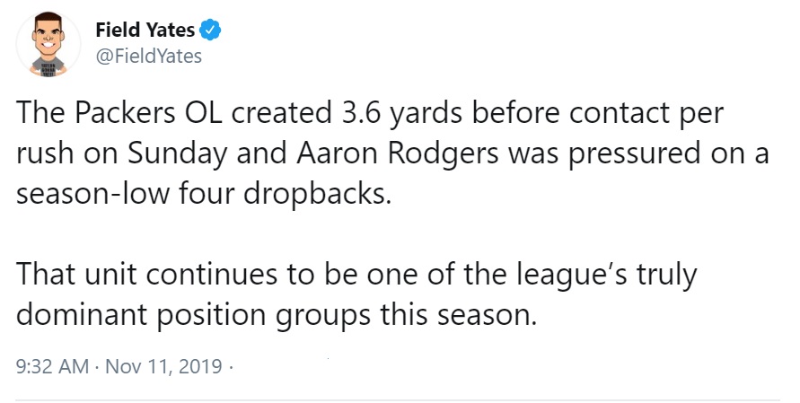Click the word "dropbacks." in tweet
800x403 pixels.
(x=317, y=195)
